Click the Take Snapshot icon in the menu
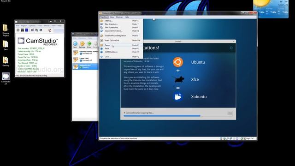 click(101, 24)
